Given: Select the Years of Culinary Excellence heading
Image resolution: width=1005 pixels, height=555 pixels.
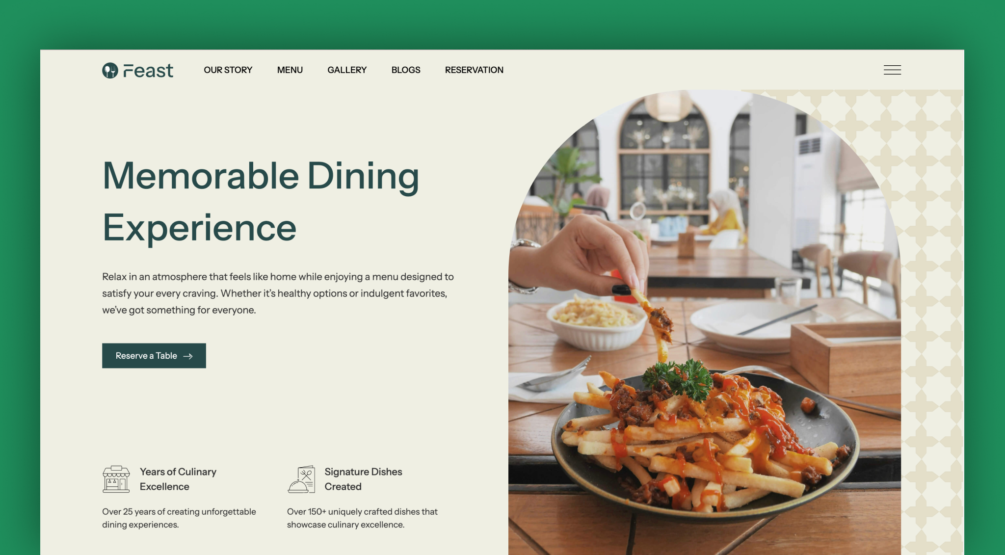Looking at the screenshot, I should pyautogui.click(x=178, y=479).
